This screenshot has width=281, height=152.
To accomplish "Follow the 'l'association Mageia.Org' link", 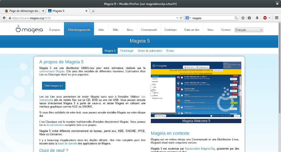I will (x=200, y=149).
